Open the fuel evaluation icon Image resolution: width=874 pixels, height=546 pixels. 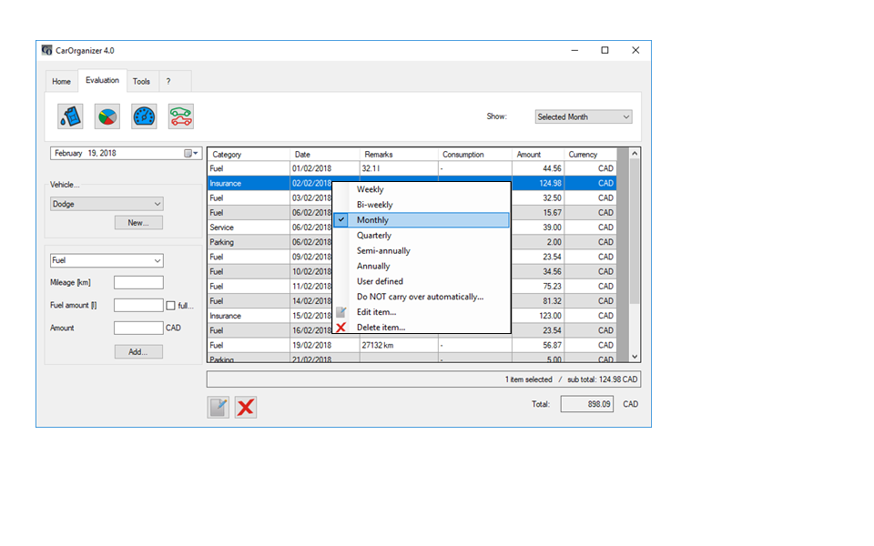pos(70,116)
